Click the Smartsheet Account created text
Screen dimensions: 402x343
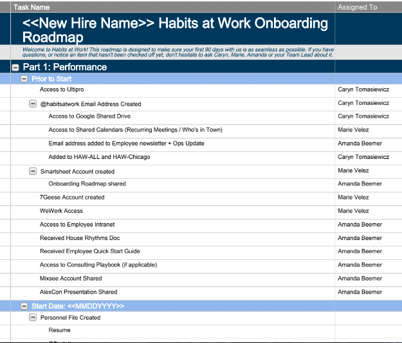[77, 172]
